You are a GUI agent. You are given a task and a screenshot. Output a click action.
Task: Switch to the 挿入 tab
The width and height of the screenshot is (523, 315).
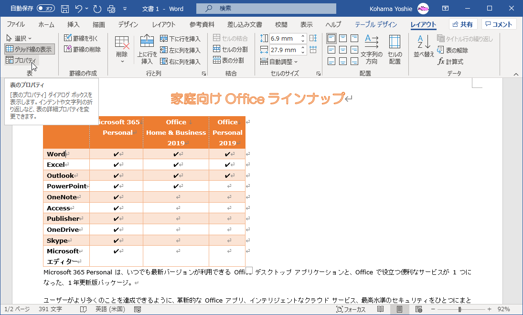74,24
